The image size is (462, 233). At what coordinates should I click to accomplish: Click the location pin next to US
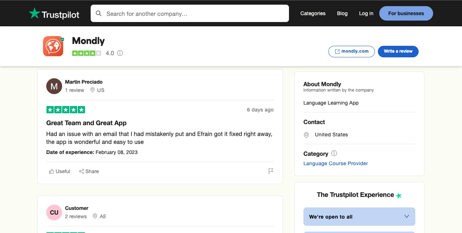click(x=92, y=90)
